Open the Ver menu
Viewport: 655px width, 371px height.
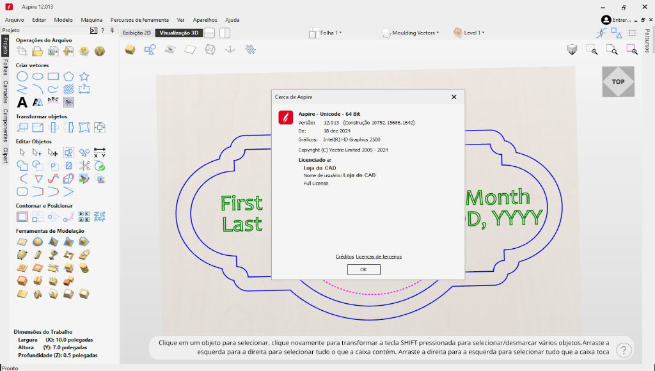180,20
